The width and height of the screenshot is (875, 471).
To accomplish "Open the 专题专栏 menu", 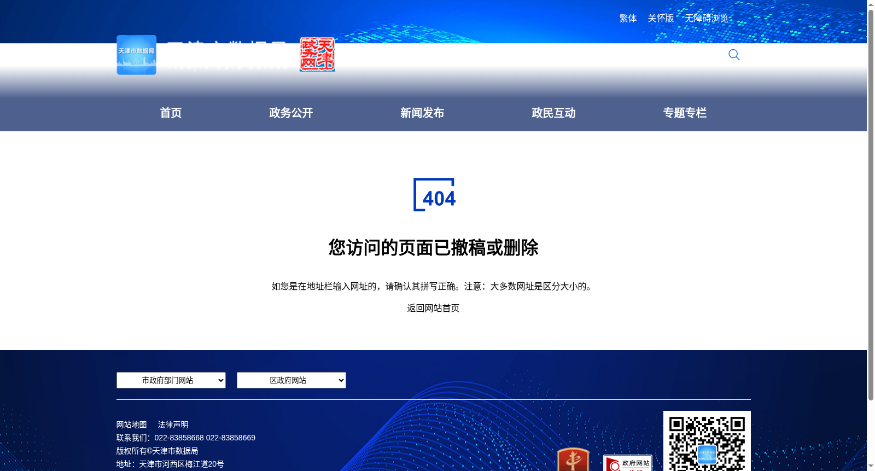I will [x=685, y=113].
